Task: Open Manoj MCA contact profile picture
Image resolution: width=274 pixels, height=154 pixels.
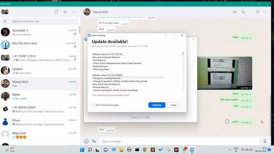Action: 87,12
